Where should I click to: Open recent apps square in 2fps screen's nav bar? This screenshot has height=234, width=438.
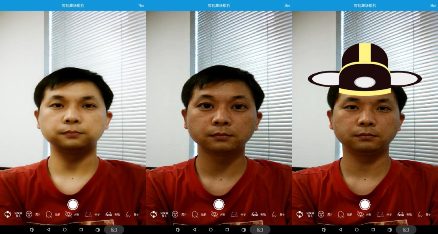tap(227, 230)
